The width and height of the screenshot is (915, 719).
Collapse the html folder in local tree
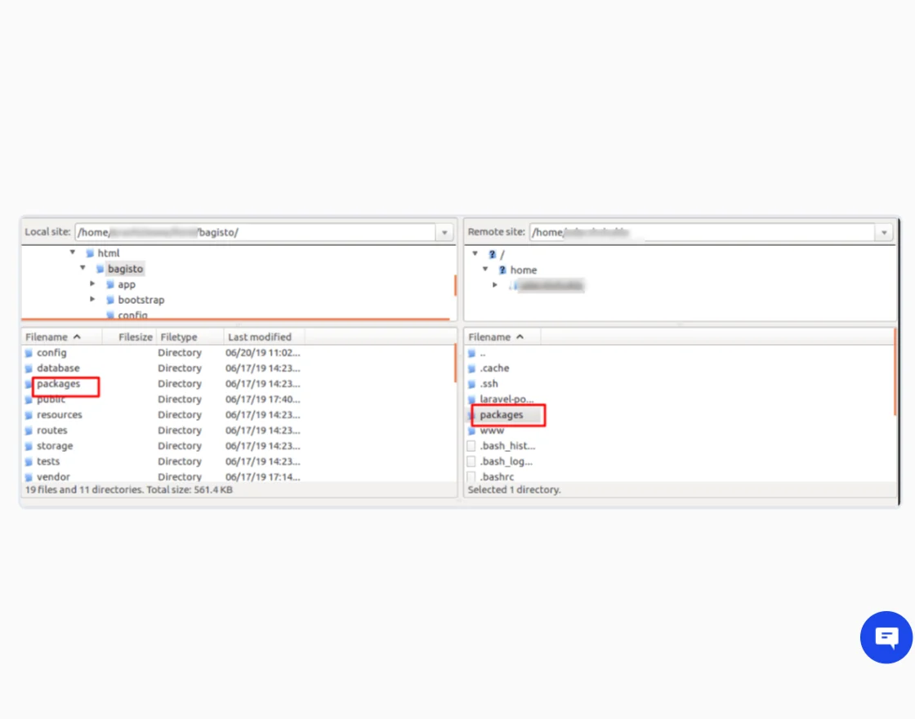73,252
